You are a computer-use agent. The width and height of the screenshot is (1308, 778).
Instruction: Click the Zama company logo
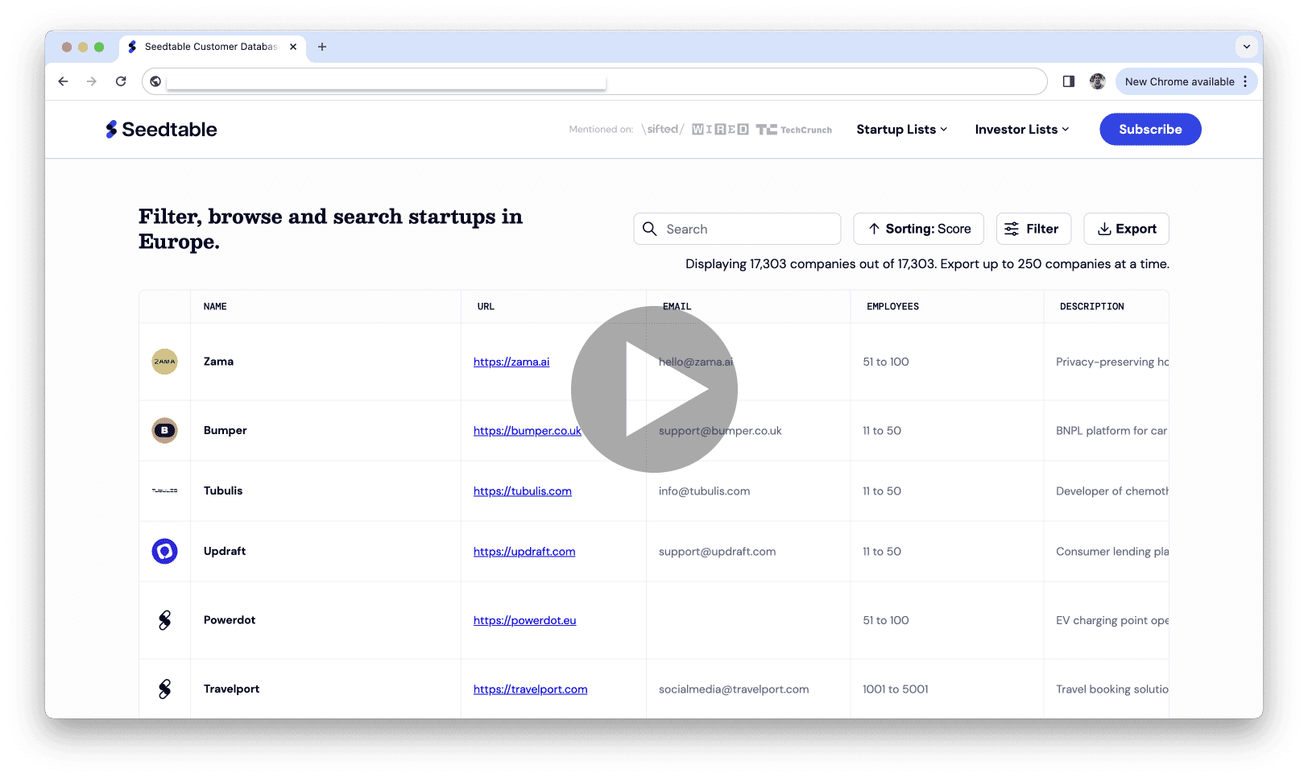pyautogui.click(x=164, y=362)
